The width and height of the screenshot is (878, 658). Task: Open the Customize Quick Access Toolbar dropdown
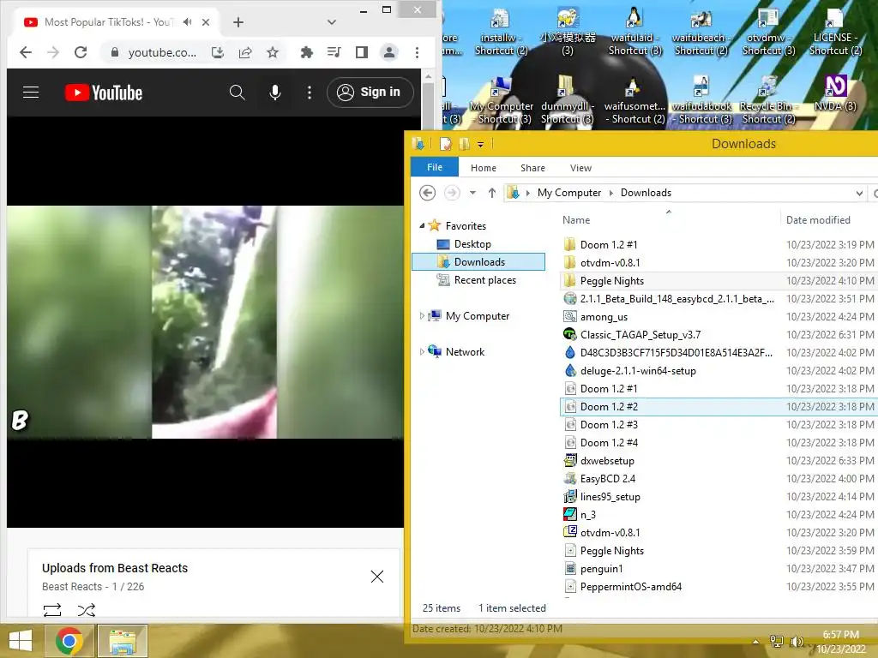[480, 144]
